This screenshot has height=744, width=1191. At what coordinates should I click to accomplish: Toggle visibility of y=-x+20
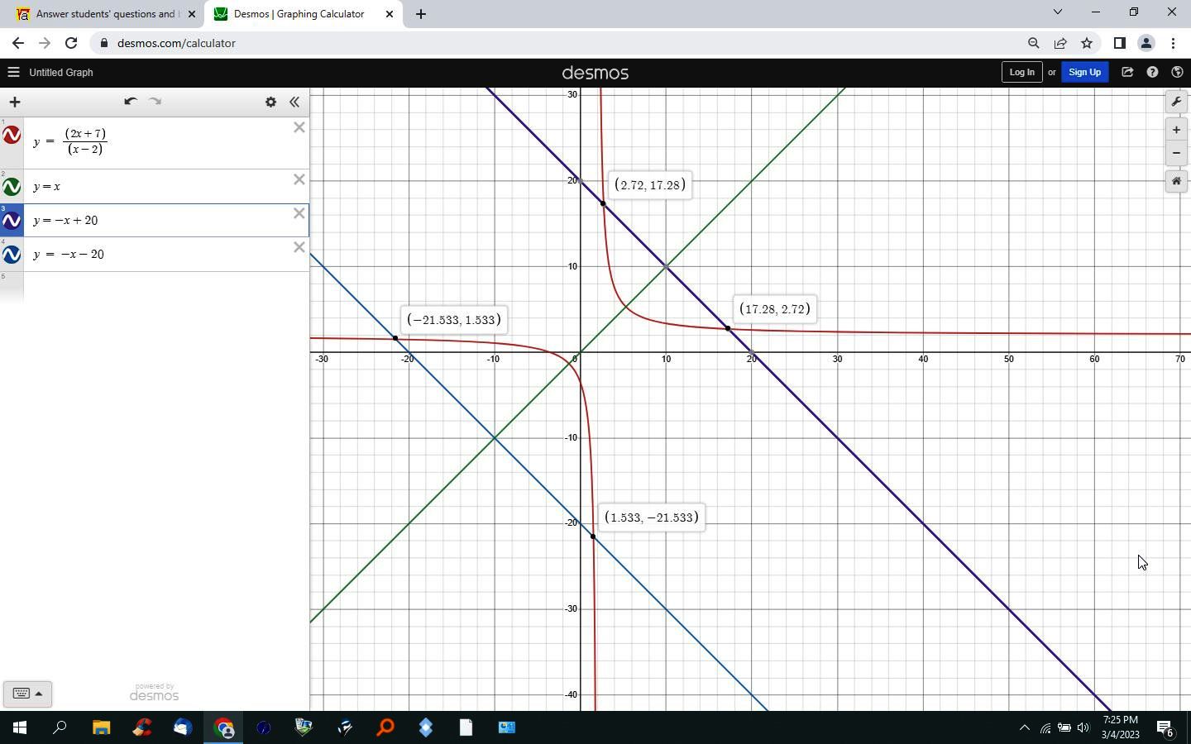pyautogui.click(x=12, y=221)
